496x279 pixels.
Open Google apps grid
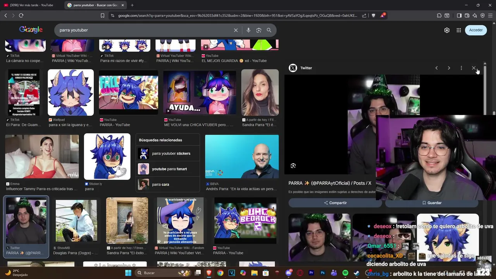click(458, 30)
